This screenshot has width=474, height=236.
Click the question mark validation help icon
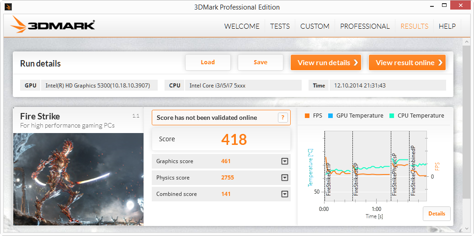click(x=282, y=118)
